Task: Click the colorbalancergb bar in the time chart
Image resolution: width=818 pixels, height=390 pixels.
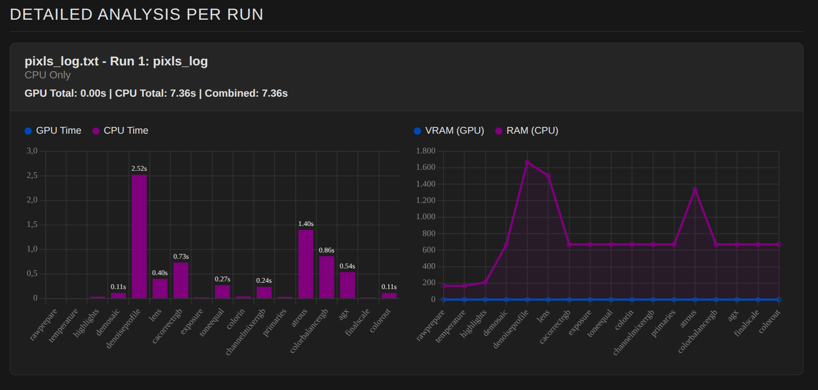Action: tap(327, 277)
